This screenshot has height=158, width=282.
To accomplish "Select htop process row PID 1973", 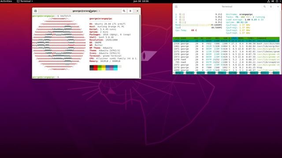I will 226,57.
